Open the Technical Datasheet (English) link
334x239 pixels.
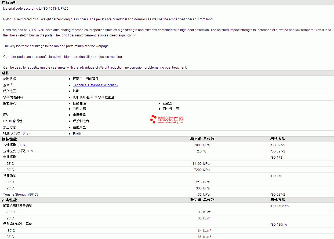[95, 85]
